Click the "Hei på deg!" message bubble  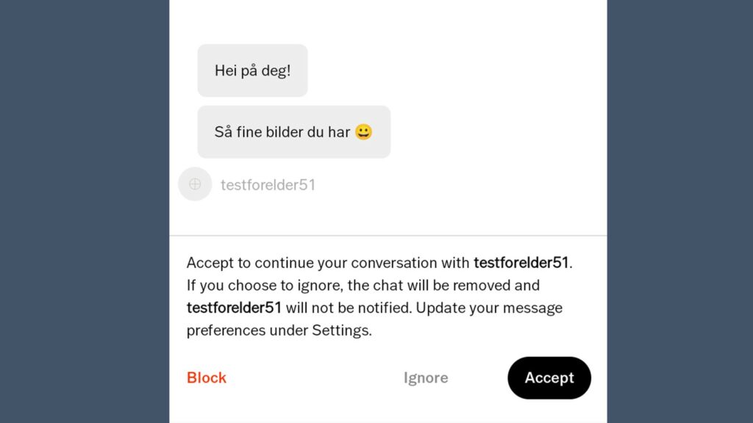[253, 70]
